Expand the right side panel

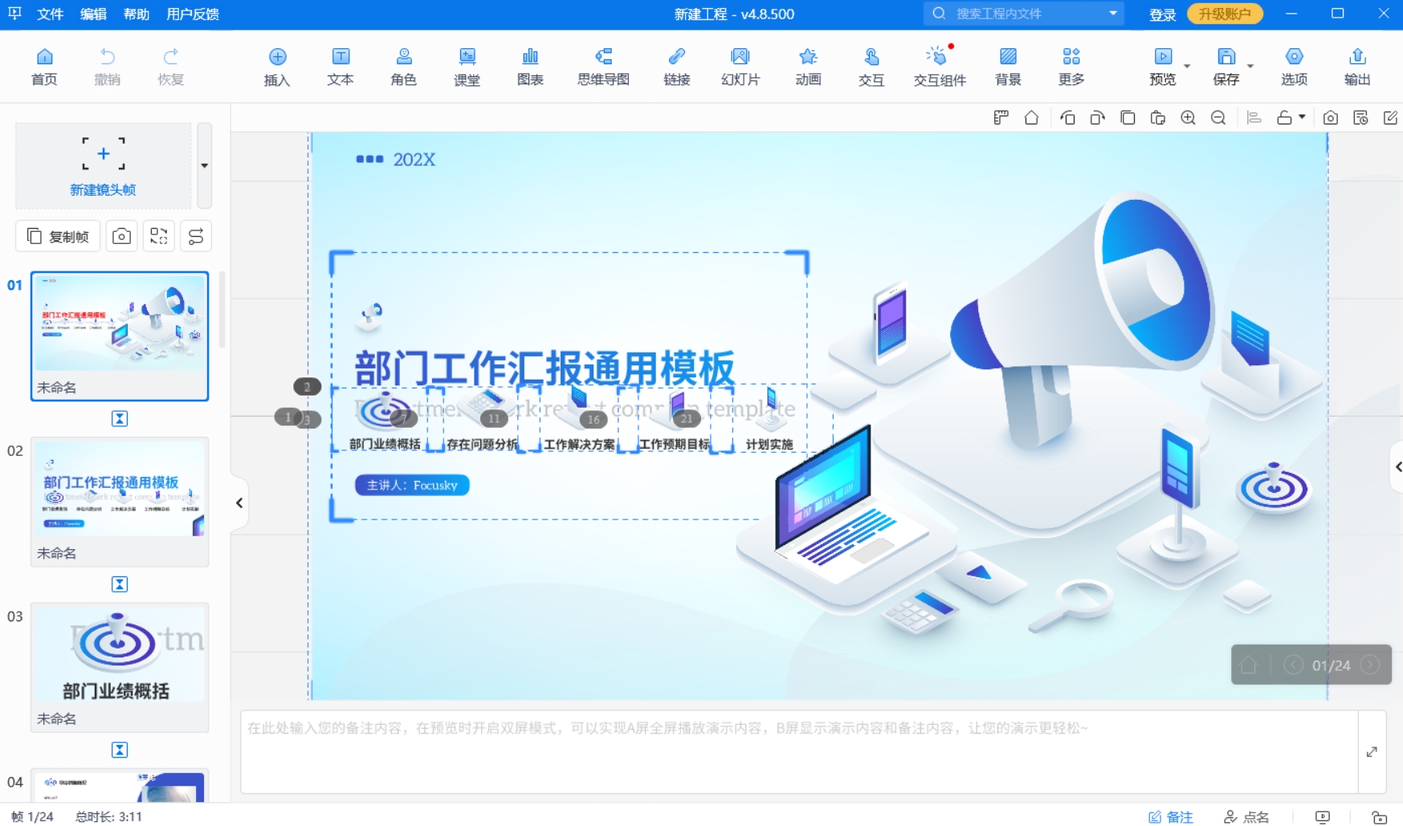coord(1397,466)
